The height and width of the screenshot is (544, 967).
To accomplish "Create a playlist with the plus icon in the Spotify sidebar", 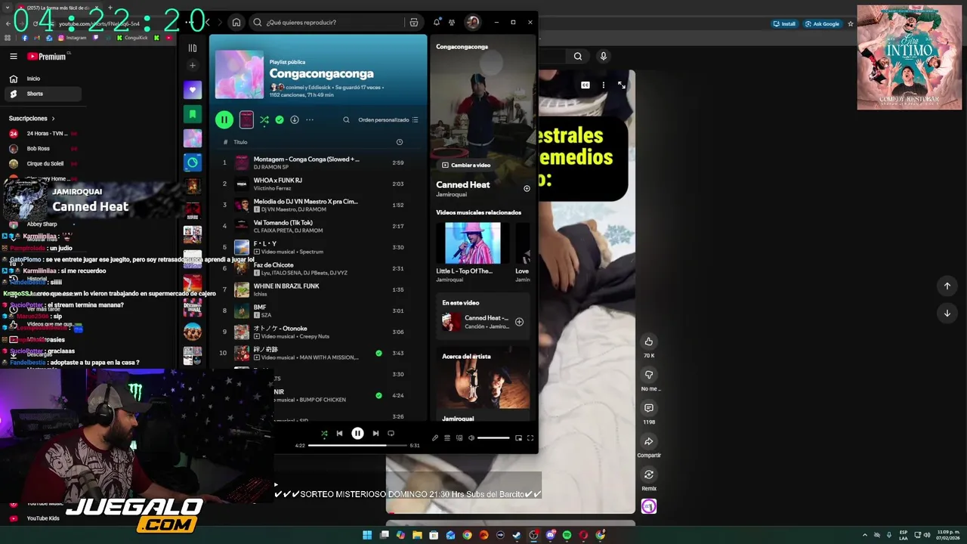I will [192, 66].
